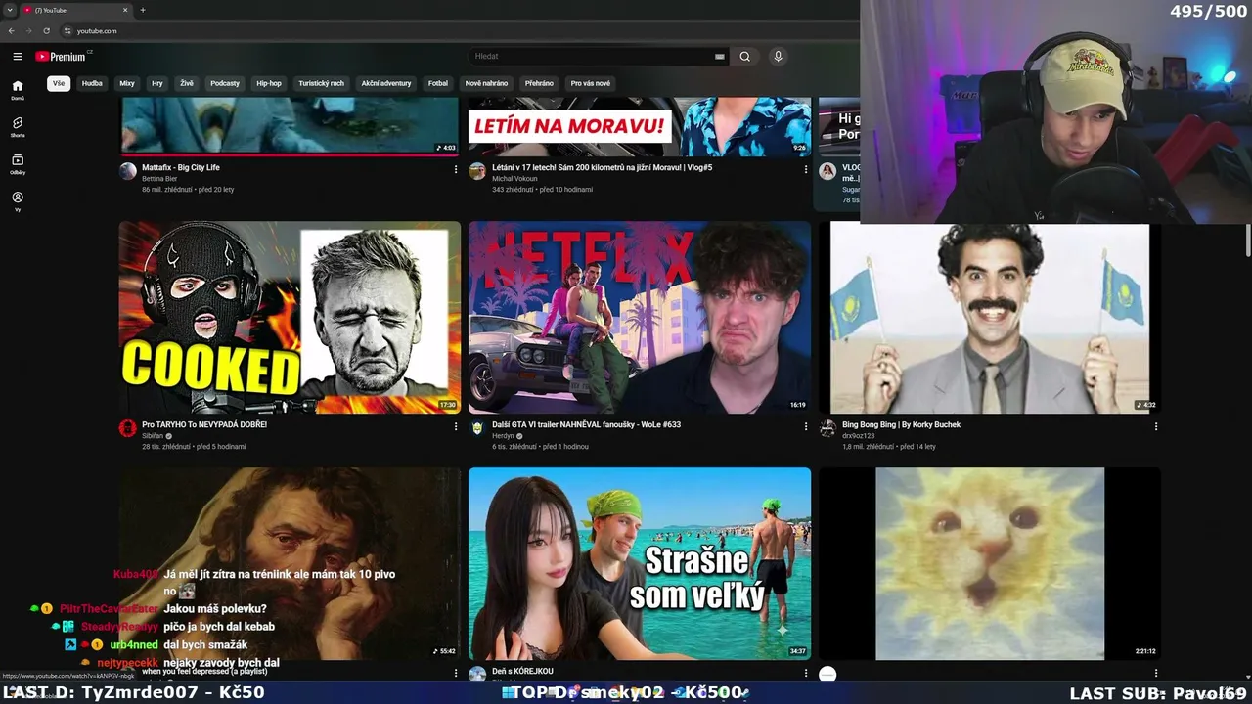This screenshot has height=704, width=1252.
Task: Select the Podcasty filter chip
Action: click(x=225, y=83)
